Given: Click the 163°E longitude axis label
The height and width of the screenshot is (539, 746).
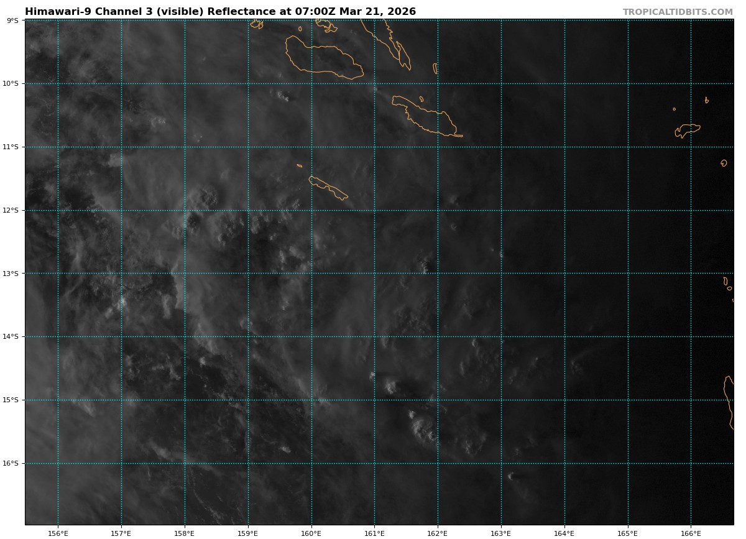Looking at the screenshot, I should tap(501, 533).
